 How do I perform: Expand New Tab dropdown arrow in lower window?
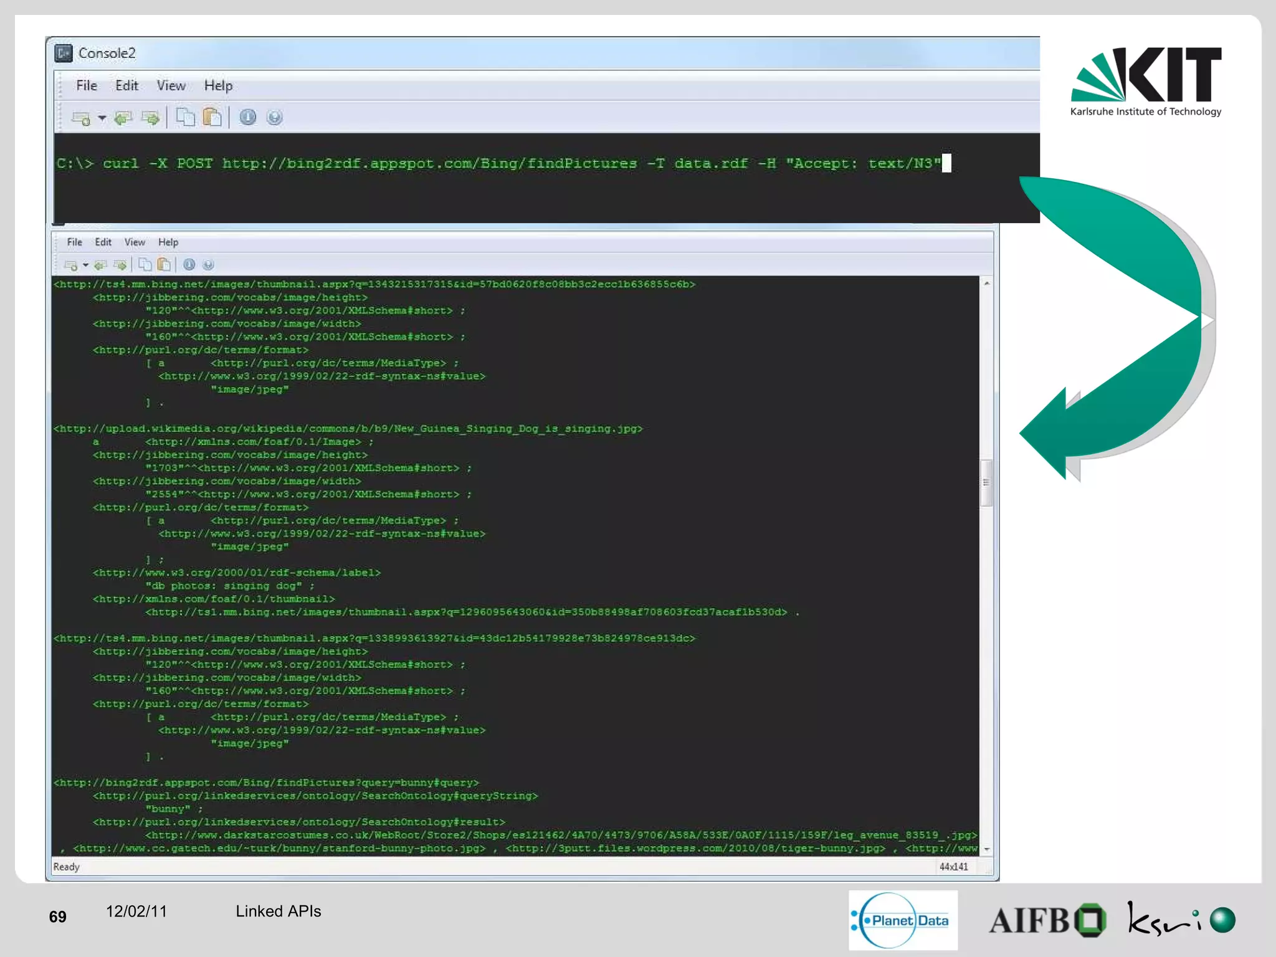(85, 265)
